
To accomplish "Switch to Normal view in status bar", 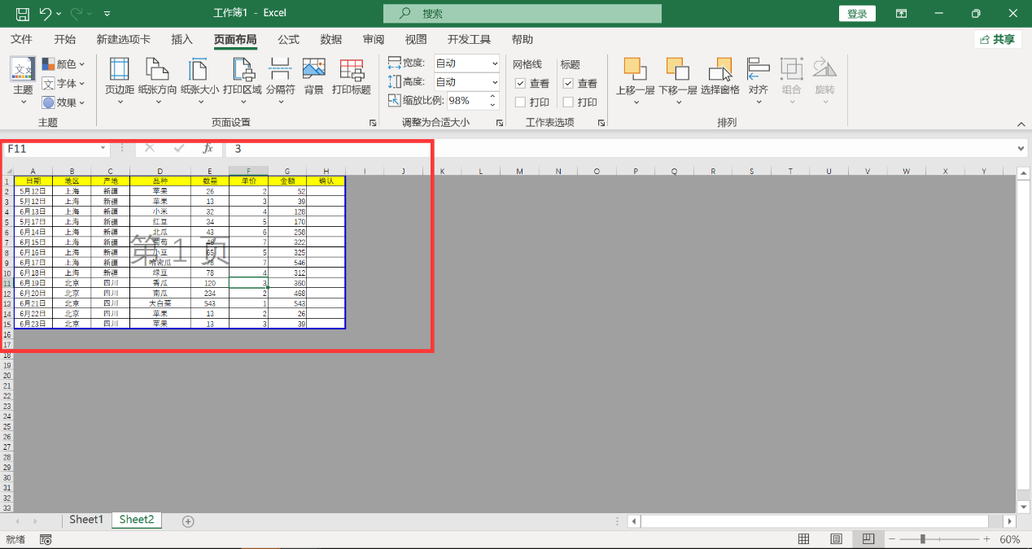I will click(803, 539).
